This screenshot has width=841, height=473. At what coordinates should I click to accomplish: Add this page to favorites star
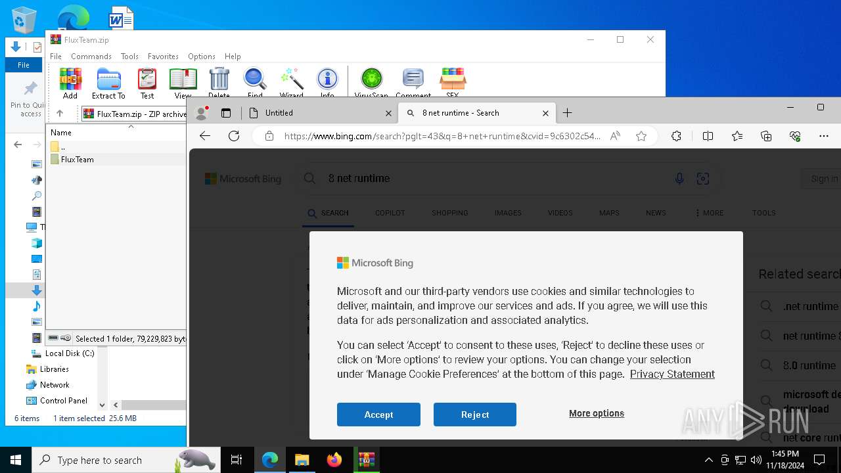pos(641,136)
